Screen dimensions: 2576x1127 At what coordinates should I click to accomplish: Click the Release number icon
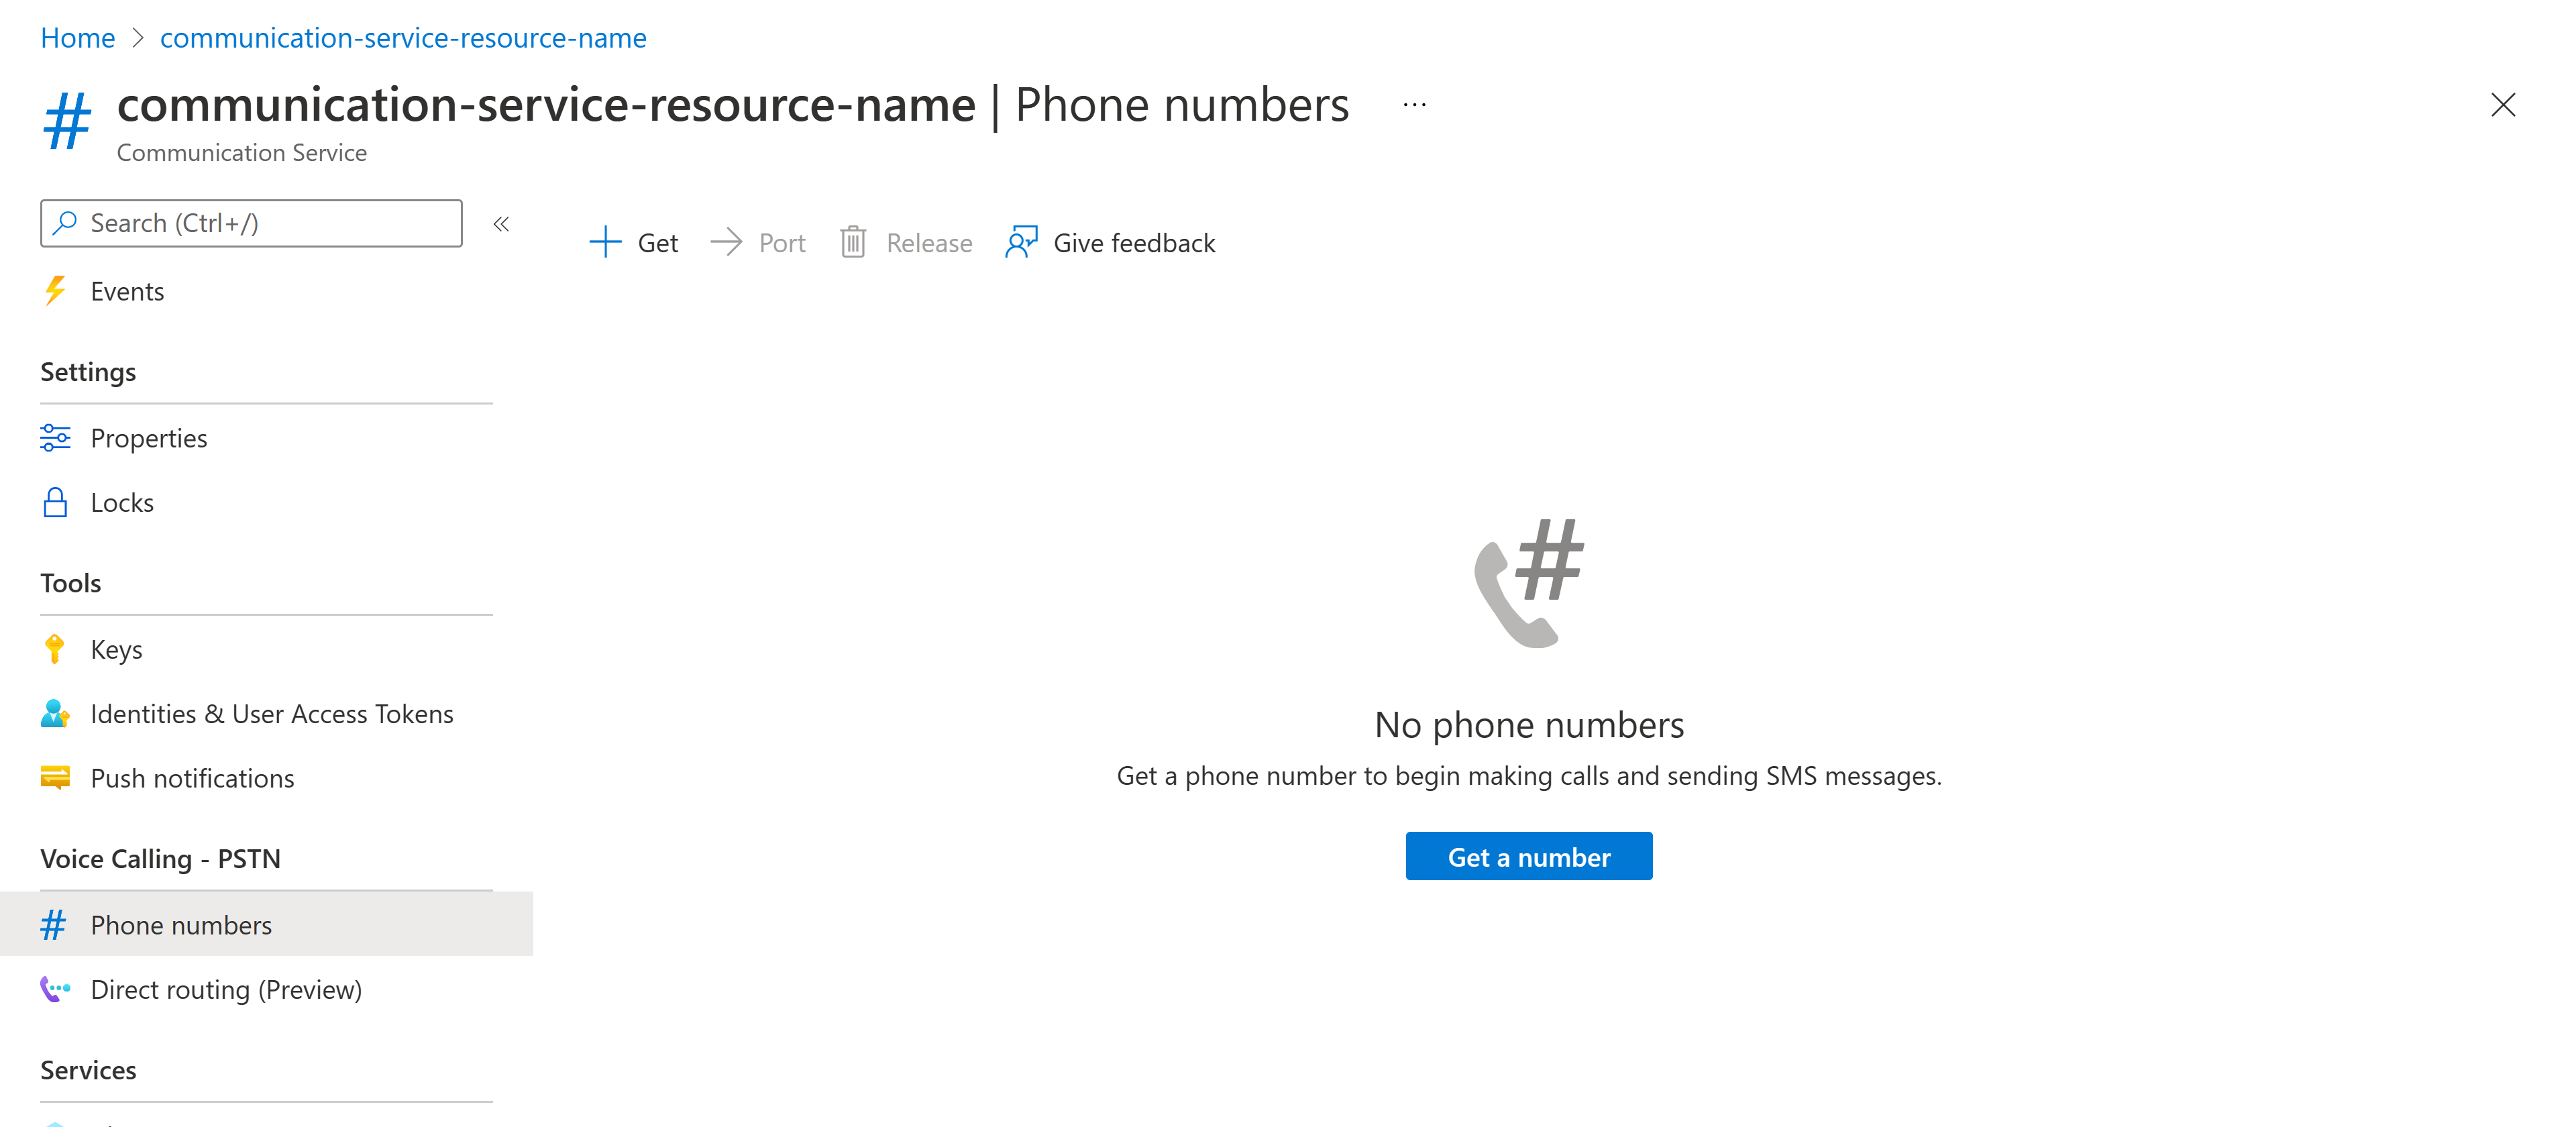[854, 241]
